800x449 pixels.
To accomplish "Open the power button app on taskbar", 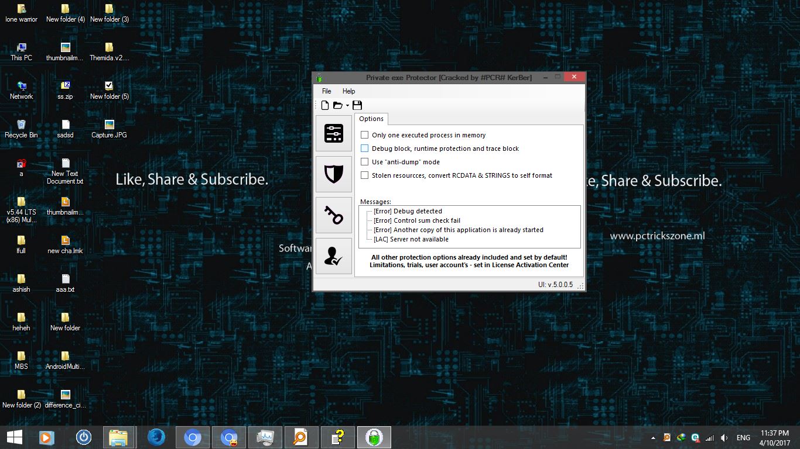I will coord(84,437).
